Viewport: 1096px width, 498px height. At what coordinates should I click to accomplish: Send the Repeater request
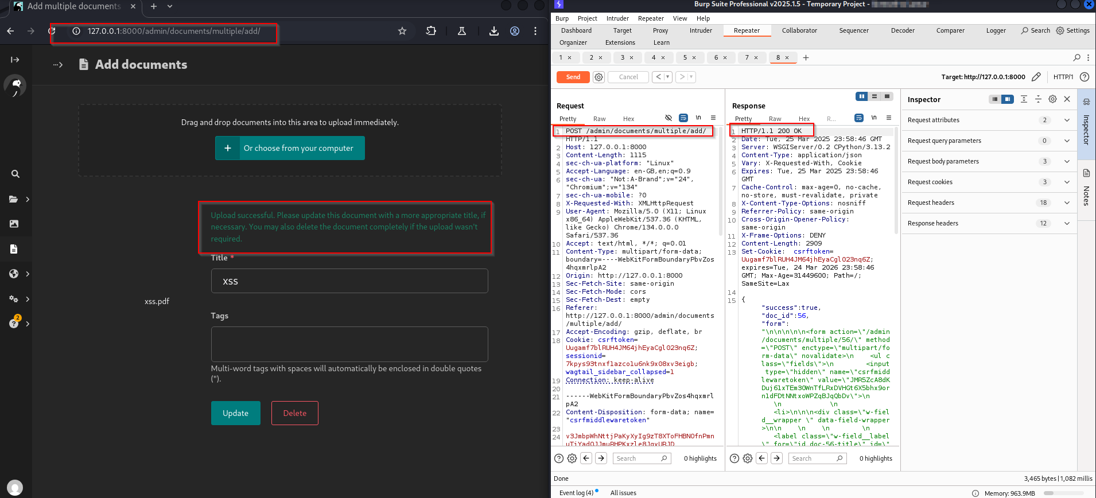point(573,77)
